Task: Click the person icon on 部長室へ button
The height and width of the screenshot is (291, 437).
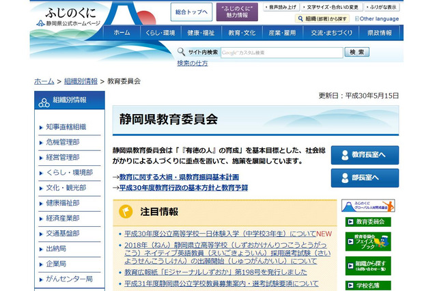Action: (x=345, y=178)
